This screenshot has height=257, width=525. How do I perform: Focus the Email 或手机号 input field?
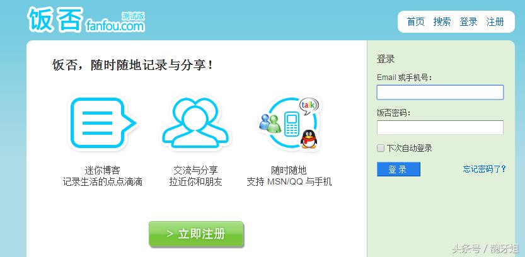[x=440, y=93]
